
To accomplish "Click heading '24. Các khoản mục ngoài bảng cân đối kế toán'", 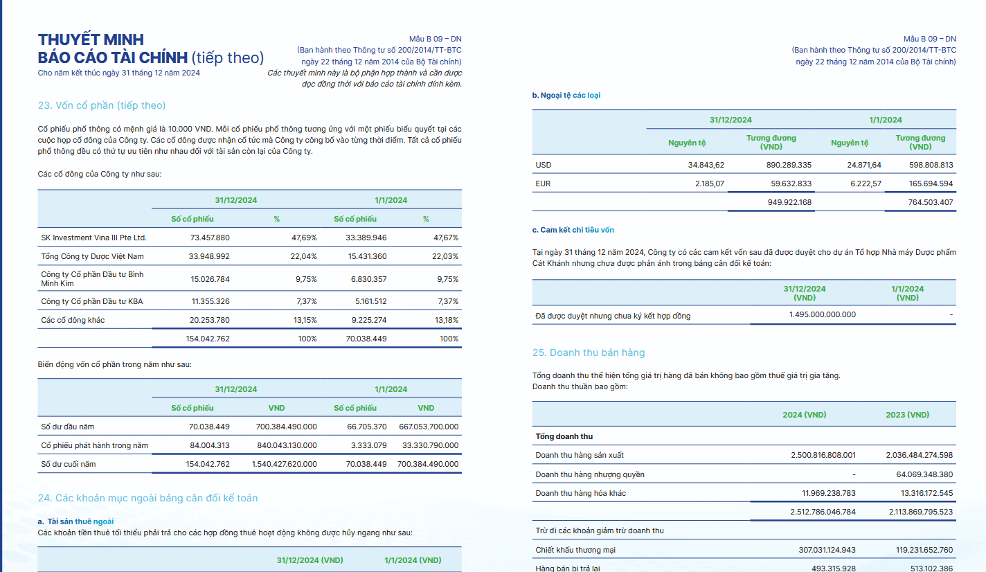I will [147, 498].
